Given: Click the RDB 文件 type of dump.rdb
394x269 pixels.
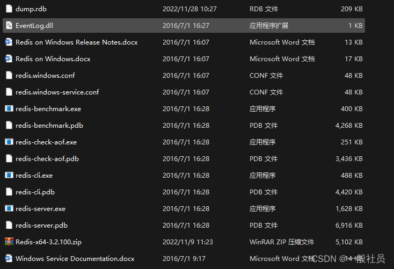Looking at the screenshot, I should point(264,9).
